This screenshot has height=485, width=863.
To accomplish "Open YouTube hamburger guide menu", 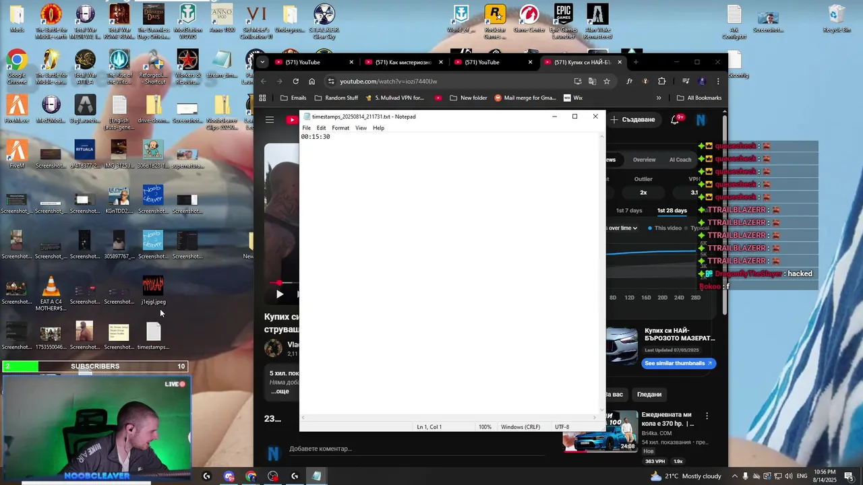I will (270, 120).
